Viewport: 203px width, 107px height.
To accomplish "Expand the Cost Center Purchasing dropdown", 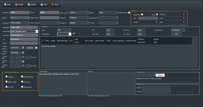I will pyautogui.click(x=178, y=30).
